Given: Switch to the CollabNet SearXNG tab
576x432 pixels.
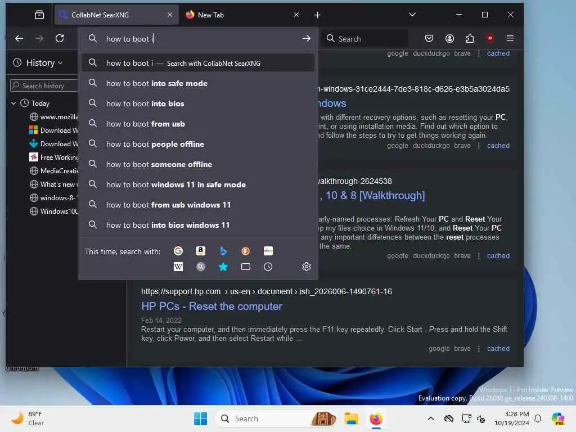Looking at the screenshot, I should pos(117,15).
